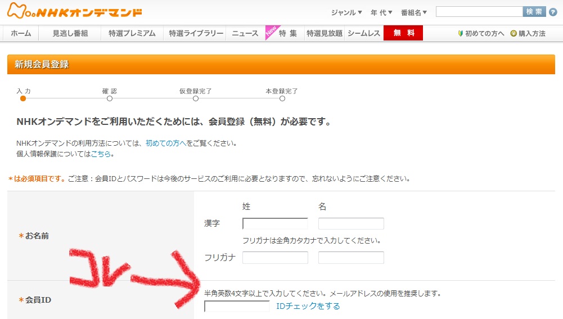Open the 特選ライブラリー tab
This screenshot has width=563, height=319.
[x=196, y=33]
